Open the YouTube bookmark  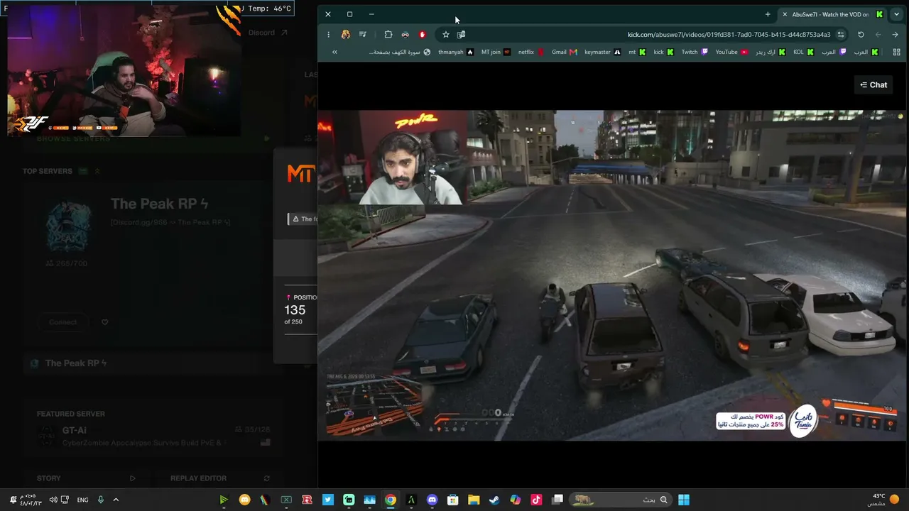731,52
